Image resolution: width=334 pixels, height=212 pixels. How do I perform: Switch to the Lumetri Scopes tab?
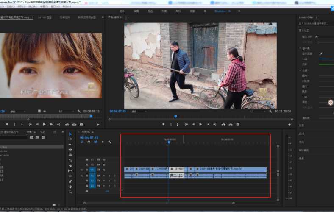click(45, 17)
